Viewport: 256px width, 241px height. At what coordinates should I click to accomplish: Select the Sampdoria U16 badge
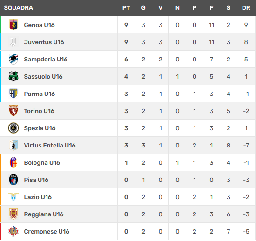13,59
